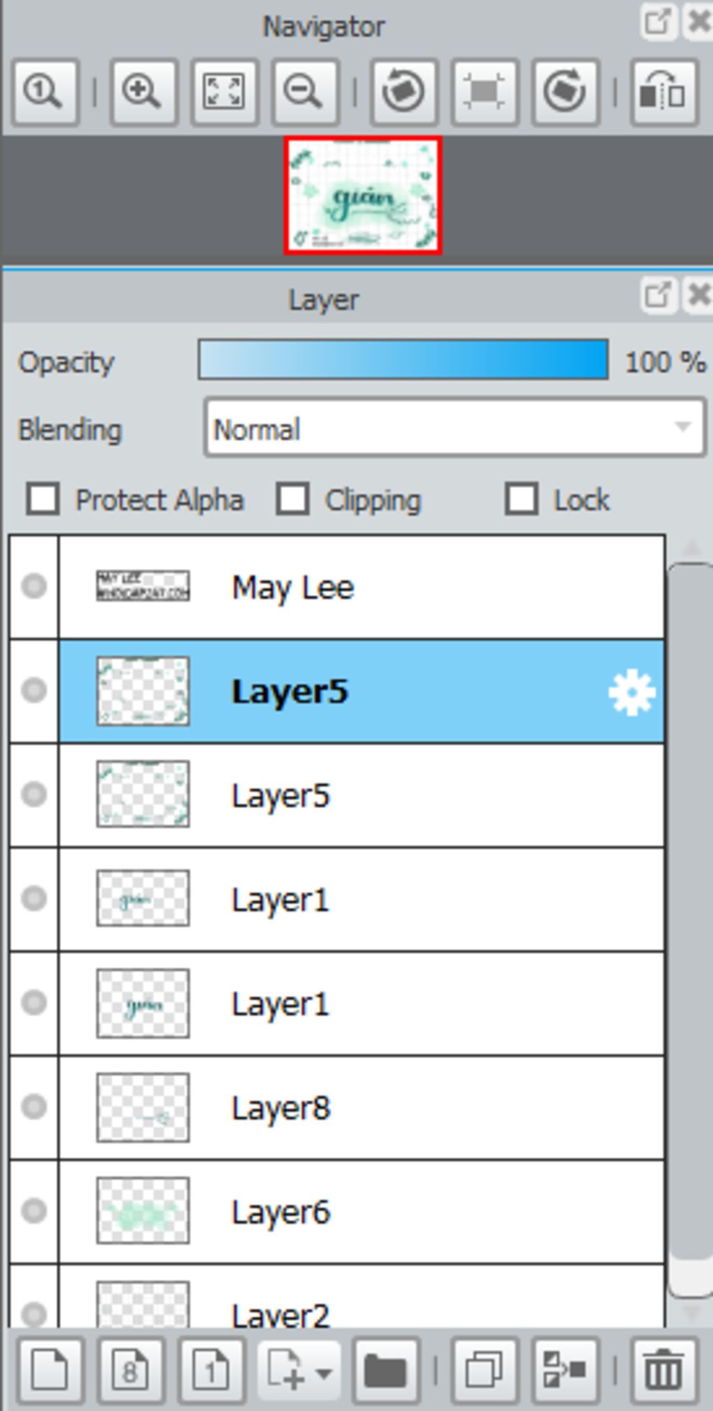Click the fit-to-window navigator icon
The height and width of the screenshot is (1411, 713).
224,92
